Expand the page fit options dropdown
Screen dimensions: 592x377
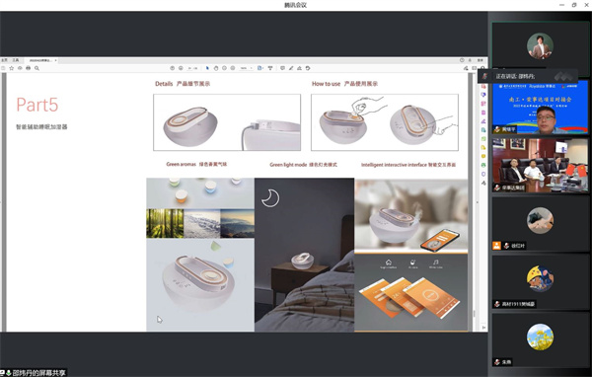pyautogui.click(x=260, y=68)
